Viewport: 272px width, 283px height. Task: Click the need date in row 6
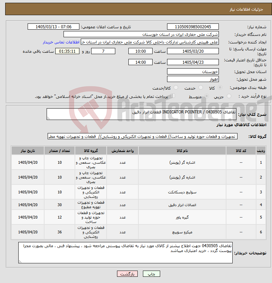pyautogui.click(x=28, y=232)
